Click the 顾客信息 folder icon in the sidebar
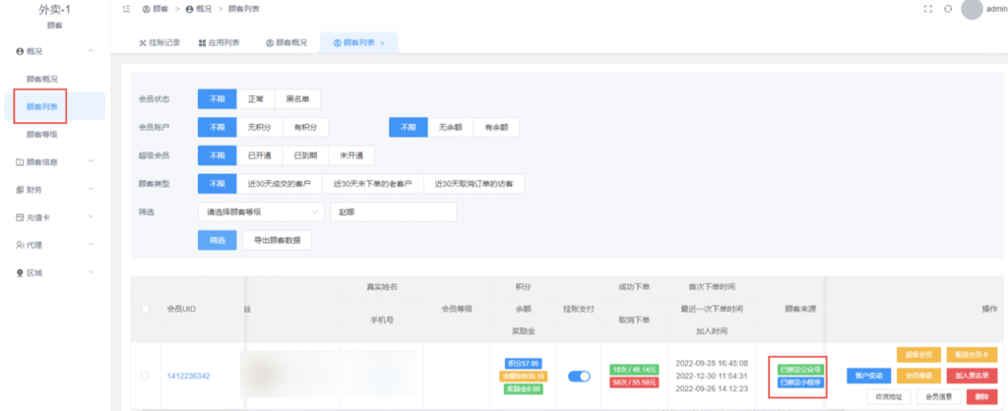 click(x=20, y=162)
